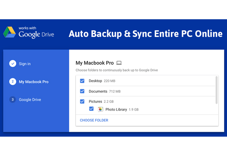This screenshot has height=151, width=227.
Task: Click the Google Drive triangle logo
Action: [x=9, y=33]
